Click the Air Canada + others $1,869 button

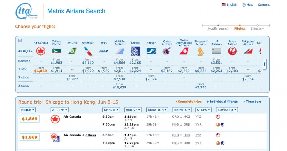coord(30,137)
